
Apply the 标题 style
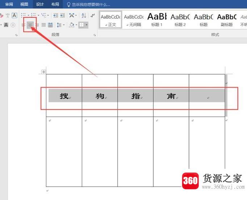[204, 20]
